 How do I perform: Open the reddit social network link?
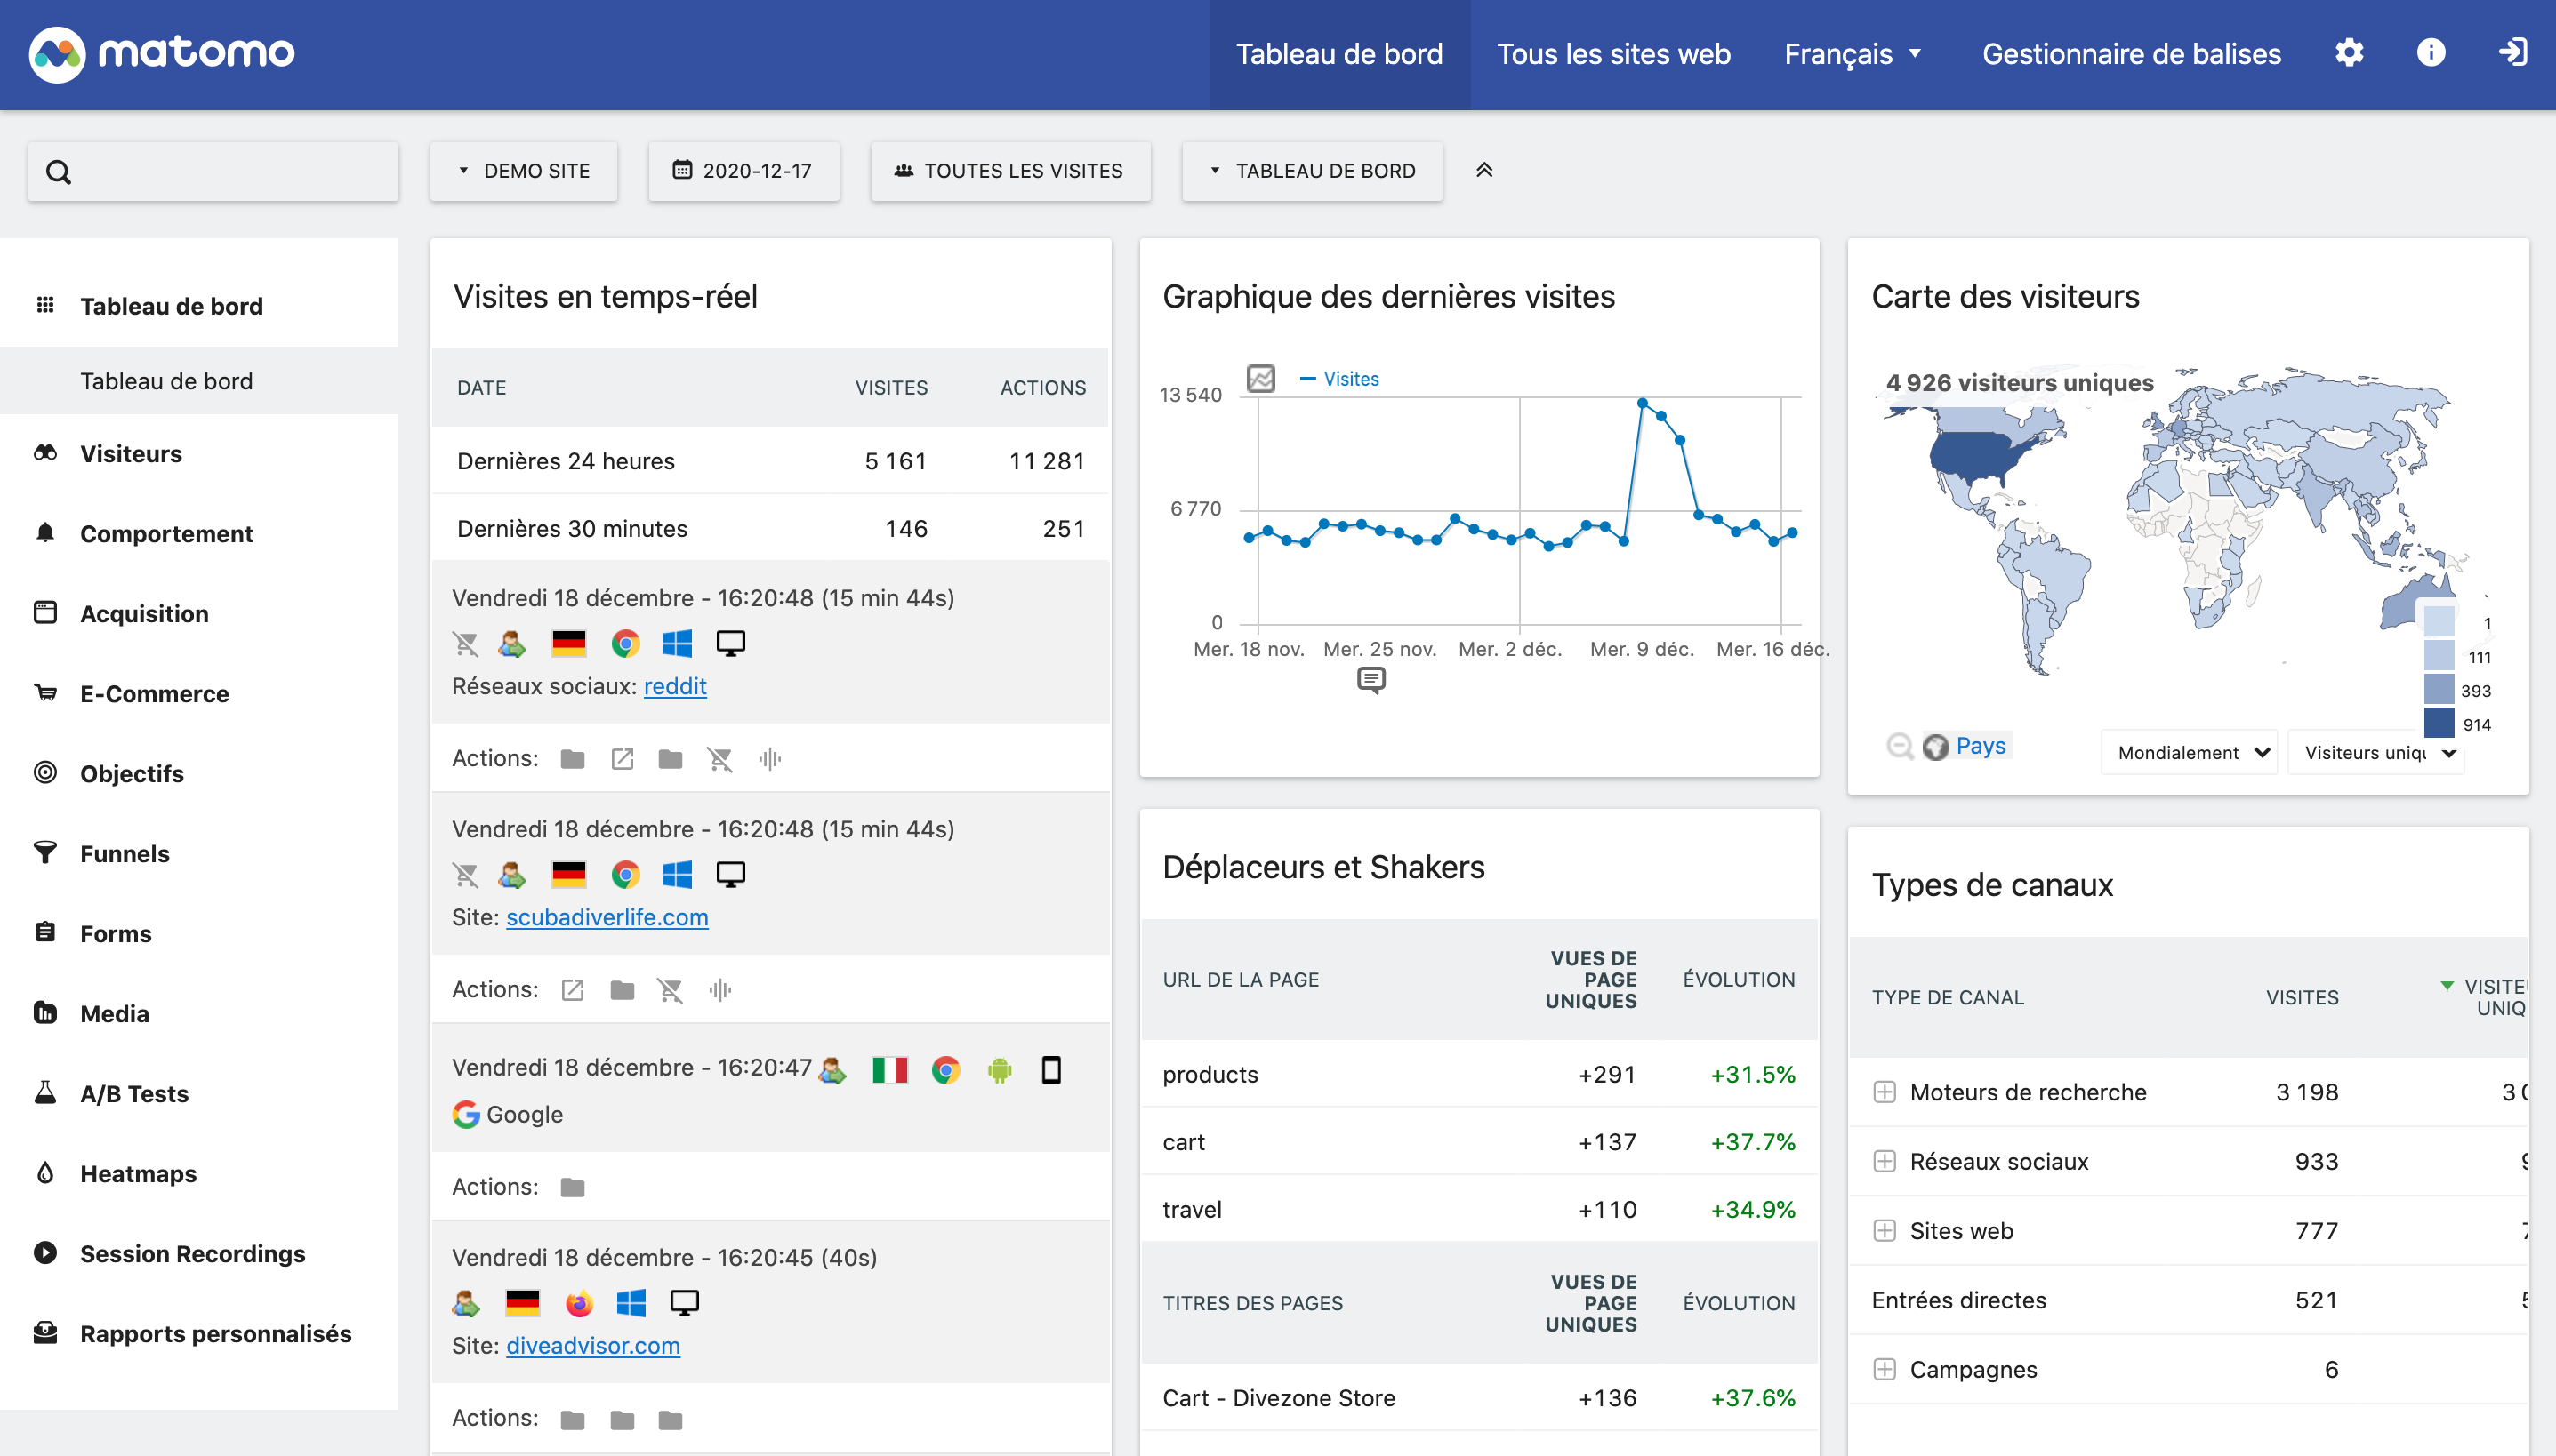coord(675,686)
